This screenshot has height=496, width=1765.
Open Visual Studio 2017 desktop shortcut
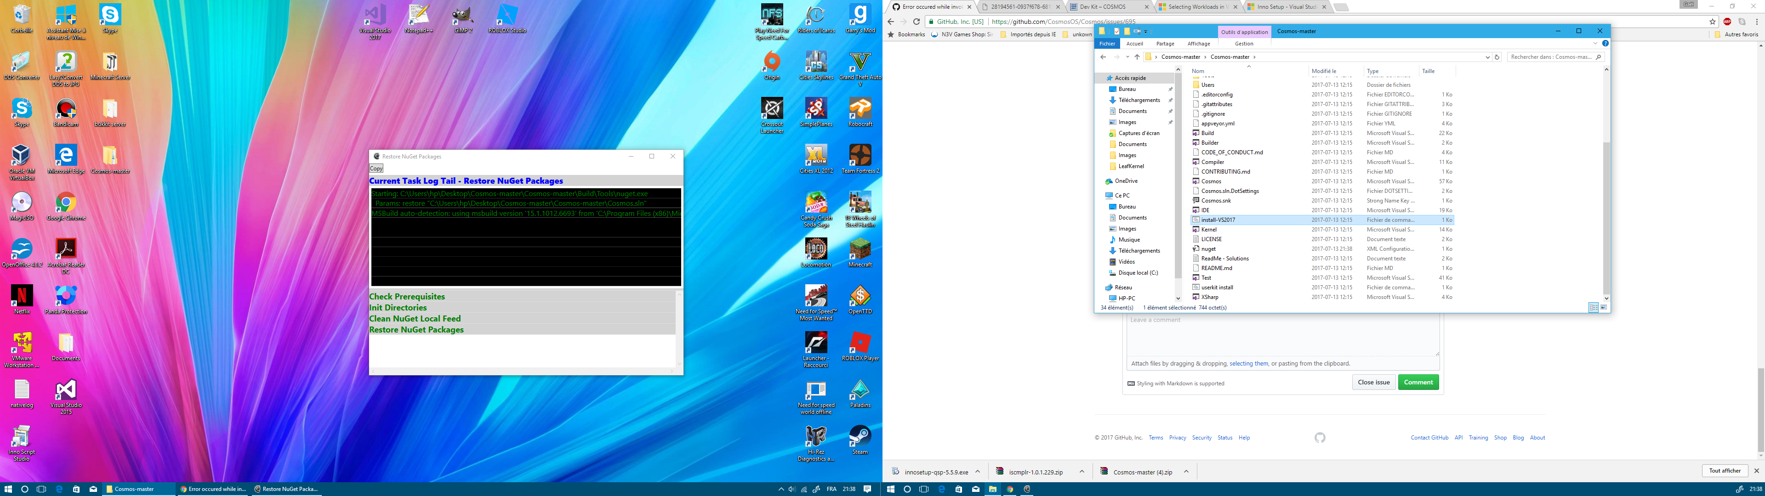click(375, 21)
